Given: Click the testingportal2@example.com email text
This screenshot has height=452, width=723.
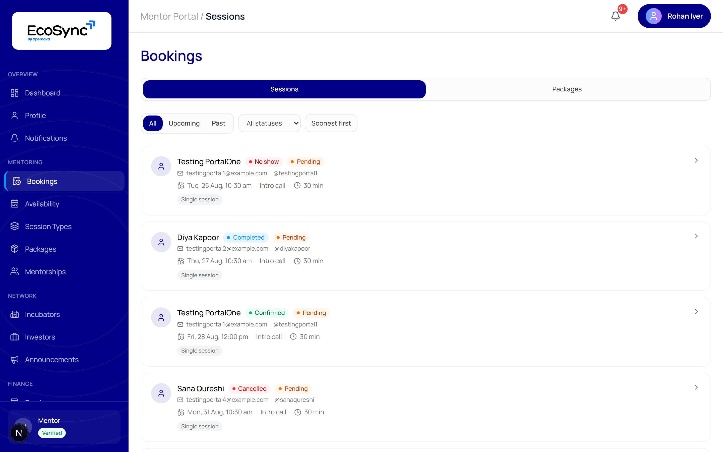Looking at the screenshot, I should pyautogui.click(x=227, y=248).
